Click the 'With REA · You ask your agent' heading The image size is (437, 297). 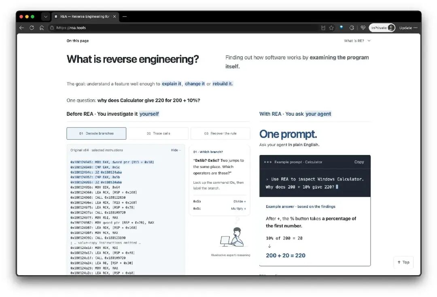pyautogui.click(x=295, y=114)
